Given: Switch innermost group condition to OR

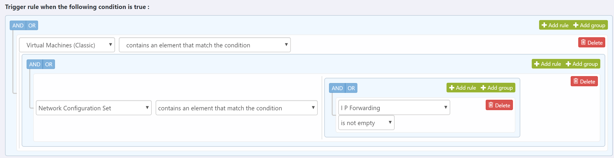Looking at the screenshot, I should click(x=351, y=88).
